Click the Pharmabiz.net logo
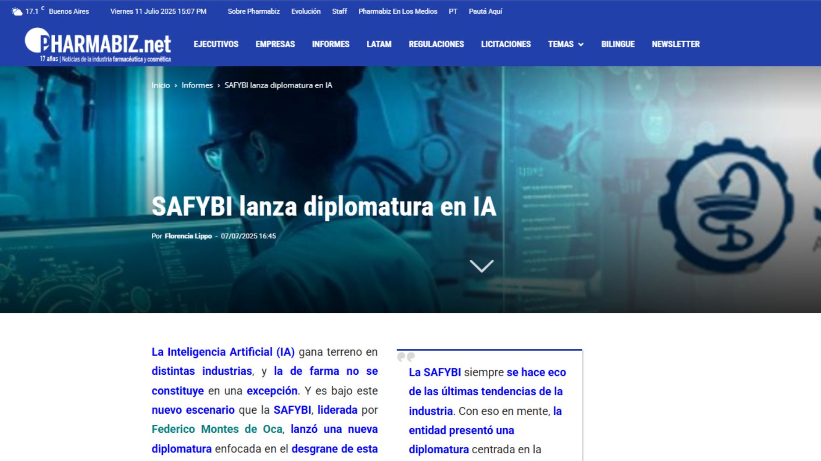Screen dimensions: 821x461 coord(98,45)
